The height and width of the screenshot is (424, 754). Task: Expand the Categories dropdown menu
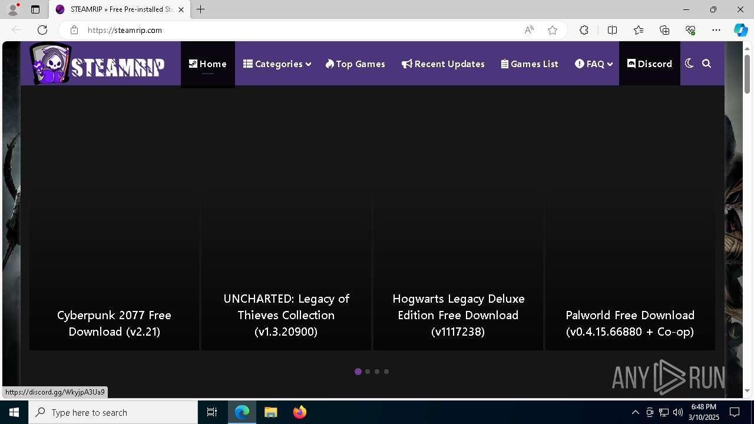(277, 64)
